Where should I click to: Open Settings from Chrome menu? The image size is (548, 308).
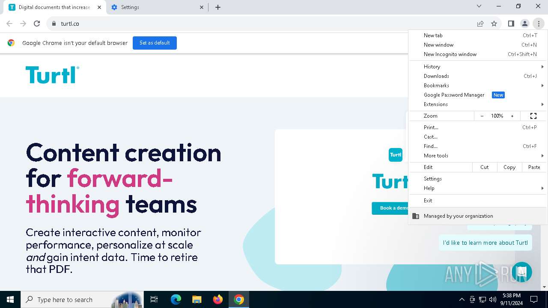(x=478, y=179)
